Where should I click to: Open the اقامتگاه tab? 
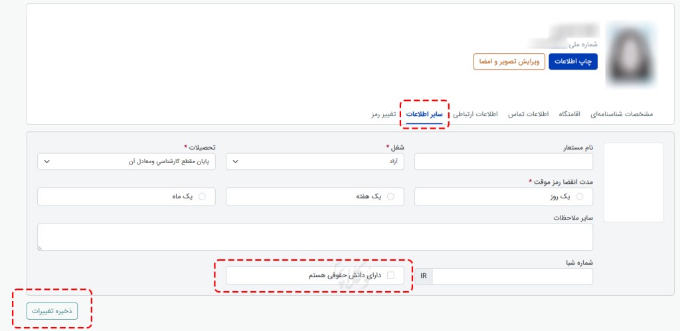tap(570, 114)
